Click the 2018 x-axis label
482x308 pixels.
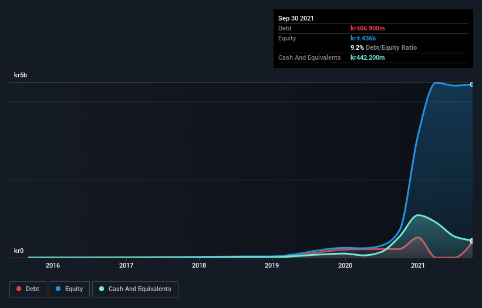[x=199, y=265]
